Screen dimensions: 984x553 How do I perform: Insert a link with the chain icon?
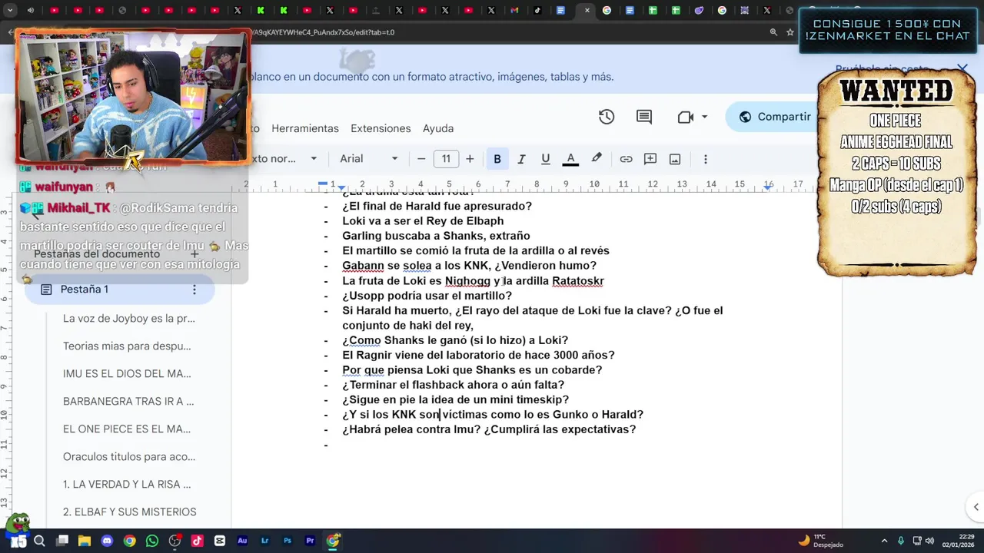(626, 159)
